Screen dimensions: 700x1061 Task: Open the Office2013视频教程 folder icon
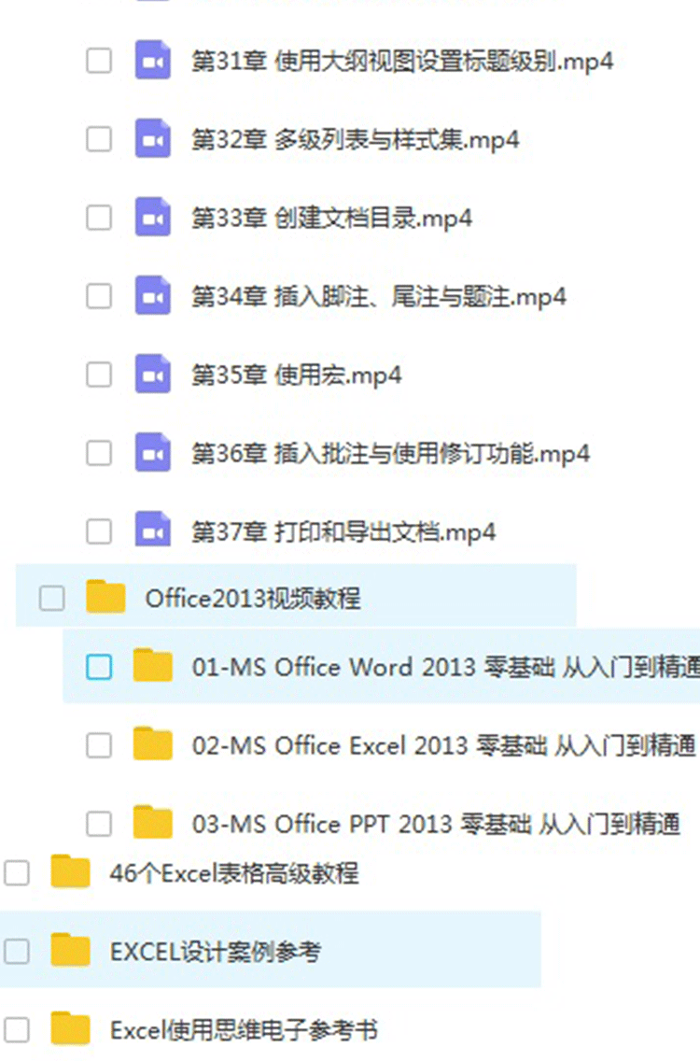105,597
